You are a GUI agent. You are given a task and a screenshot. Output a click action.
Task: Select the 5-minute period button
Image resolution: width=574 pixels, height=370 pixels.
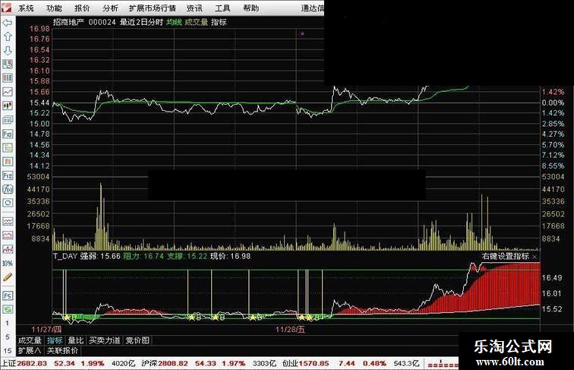pos(7,337)
